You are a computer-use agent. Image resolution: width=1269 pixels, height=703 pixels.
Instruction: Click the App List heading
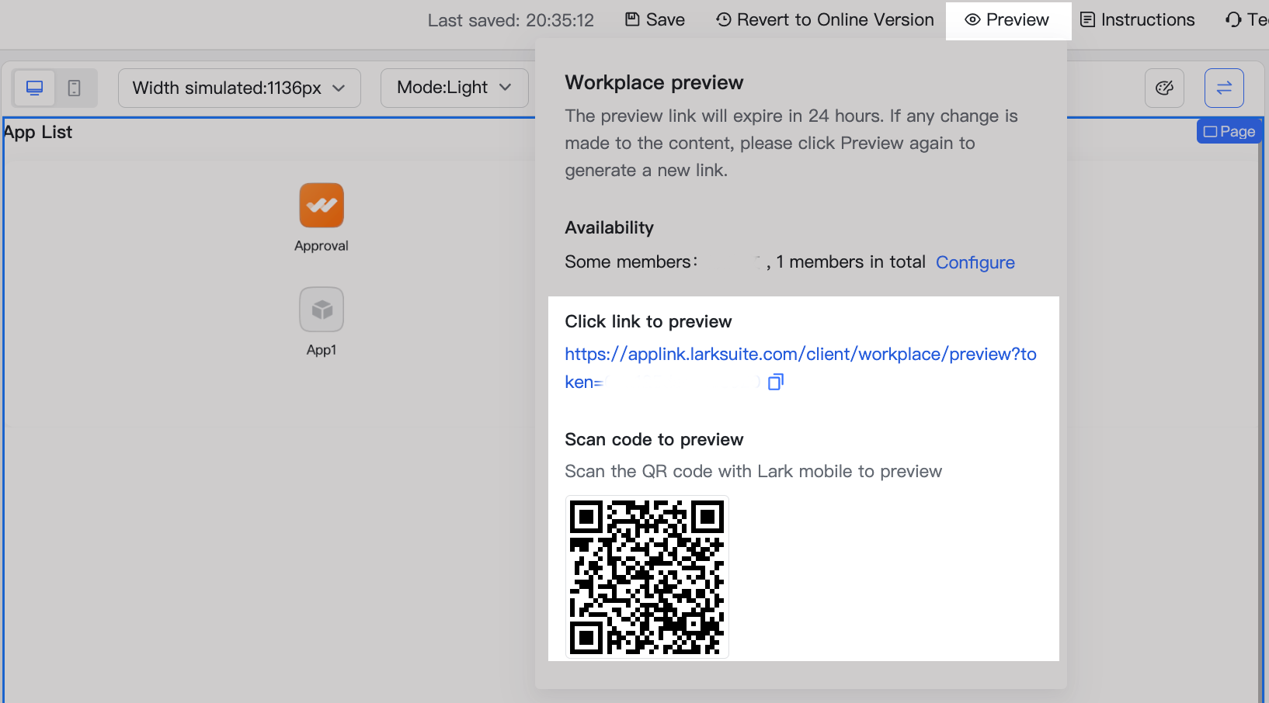coord(37,132)
